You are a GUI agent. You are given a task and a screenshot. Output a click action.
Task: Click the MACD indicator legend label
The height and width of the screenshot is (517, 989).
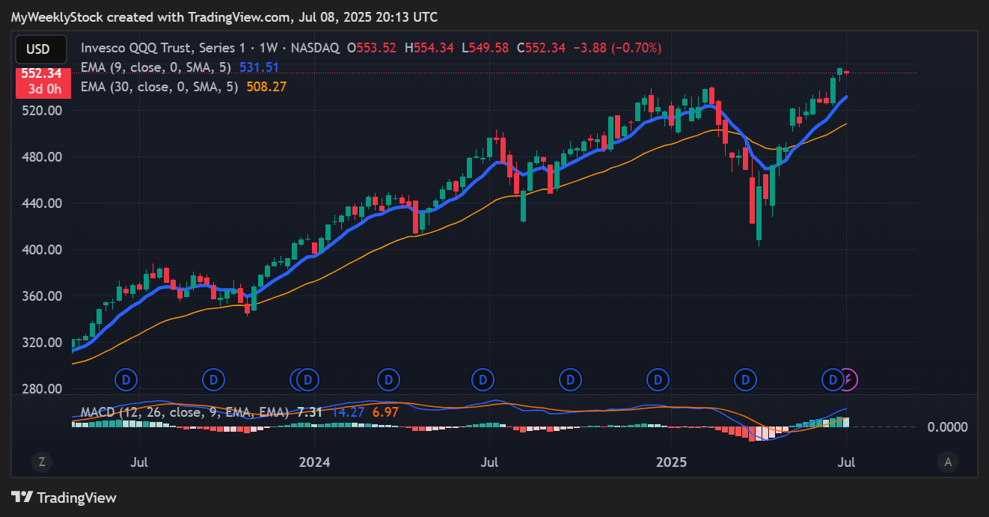pyautogui.click(x=186, y=412)
